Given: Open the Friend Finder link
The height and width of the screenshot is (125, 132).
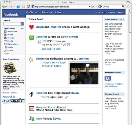Looking at the screenshot, I should point(110,108).
